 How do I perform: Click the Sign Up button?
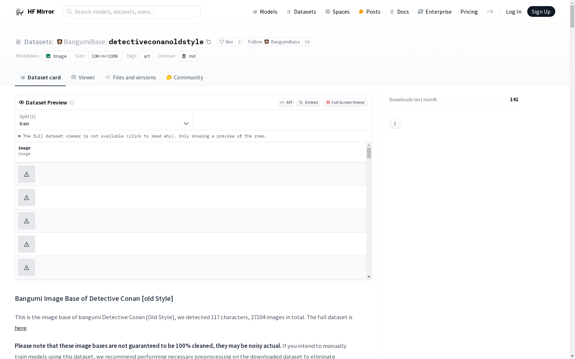(541, 11)
